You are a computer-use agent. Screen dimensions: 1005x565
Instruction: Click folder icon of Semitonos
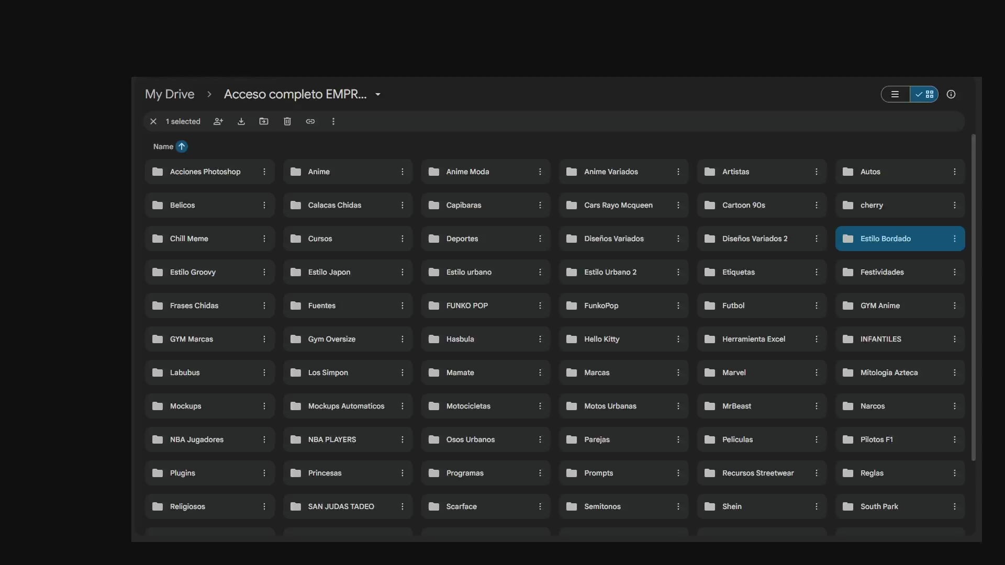[572, 506]
